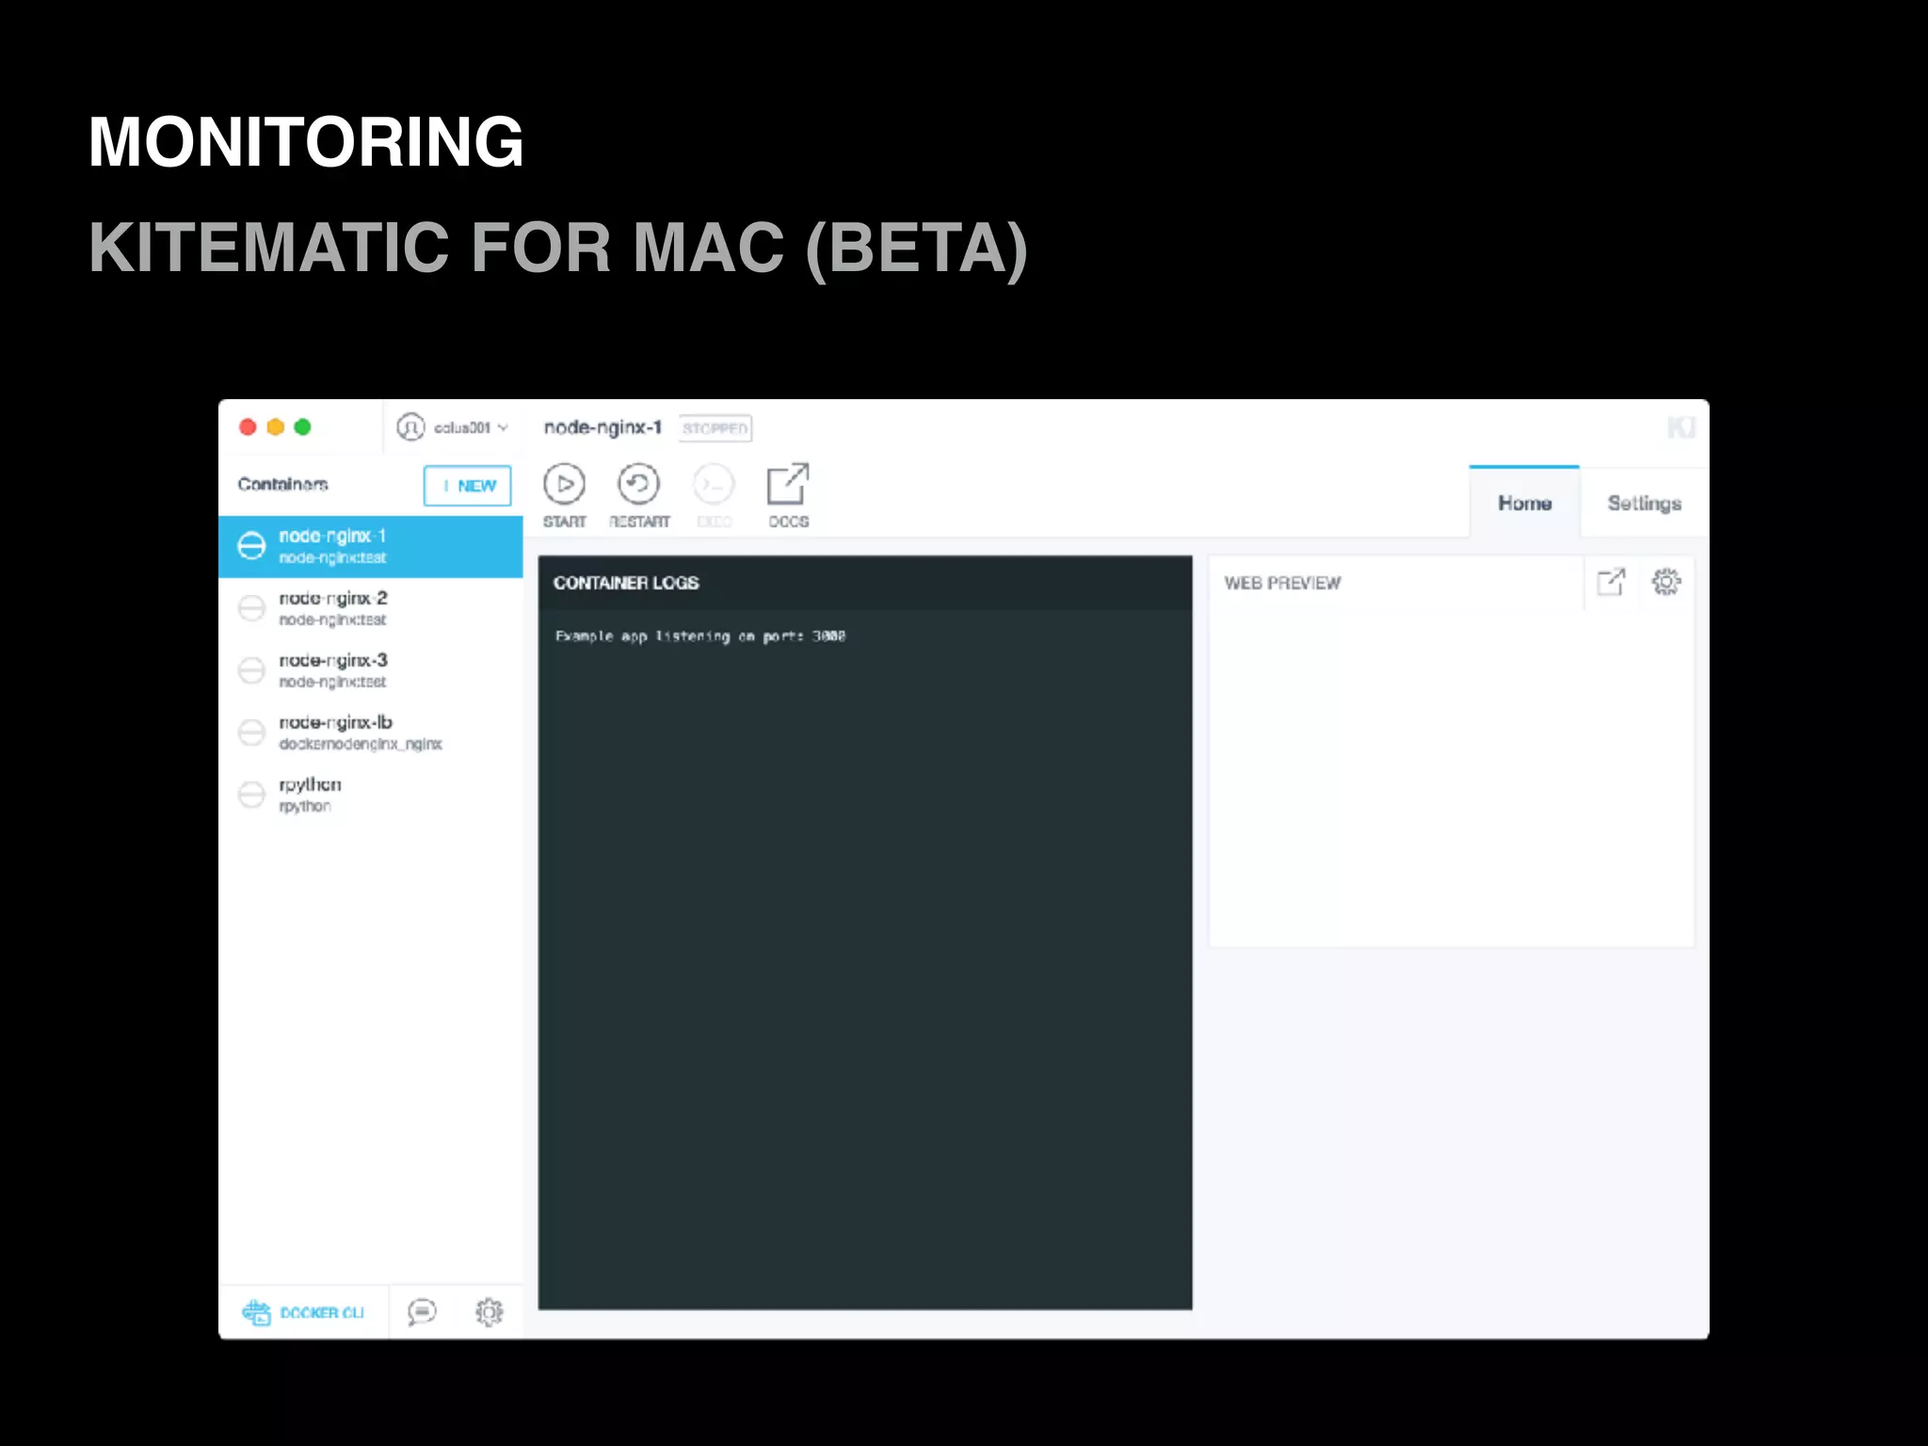Click the node-nginx-lb status icon
This screenshot has height=1446, width=1928.
[x=251, y=732]
